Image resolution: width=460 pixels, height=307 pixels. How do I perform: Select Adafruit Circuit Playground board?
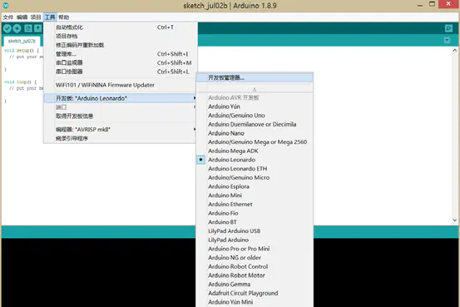coord(255,293)
